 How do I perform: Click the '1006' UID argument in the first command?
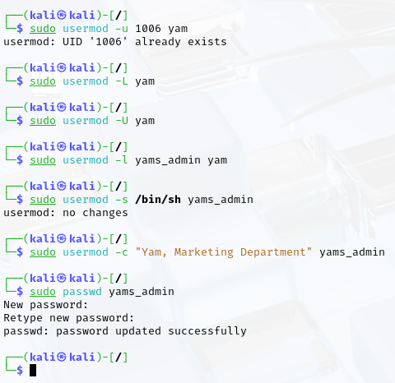click(148, 29)
